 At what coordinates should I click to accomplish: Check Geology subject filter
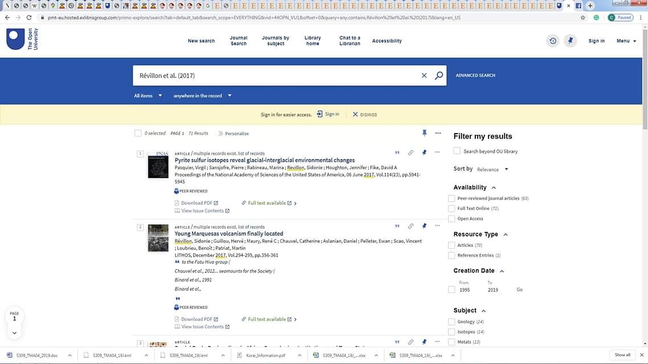coord(451,321)
